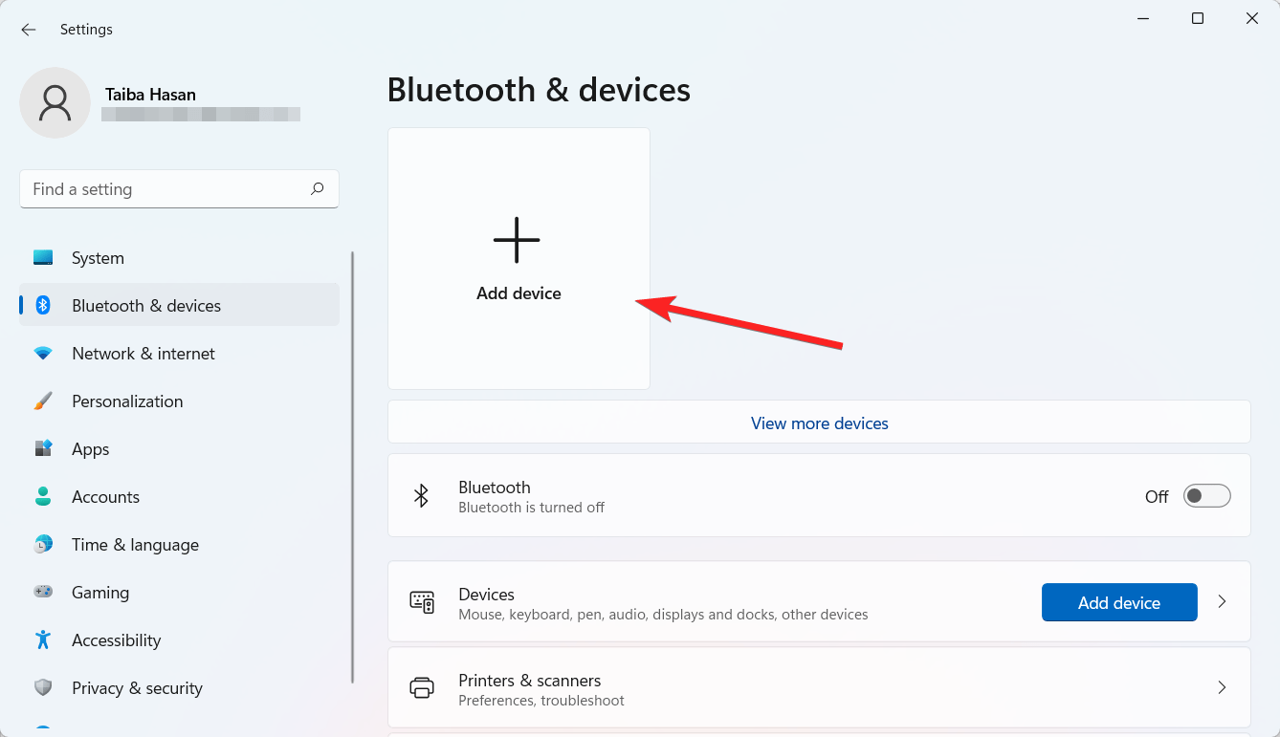This screenshot has height=737, width=1280.
Task: Click the Accounts person icon
Action: click(43, 497)
